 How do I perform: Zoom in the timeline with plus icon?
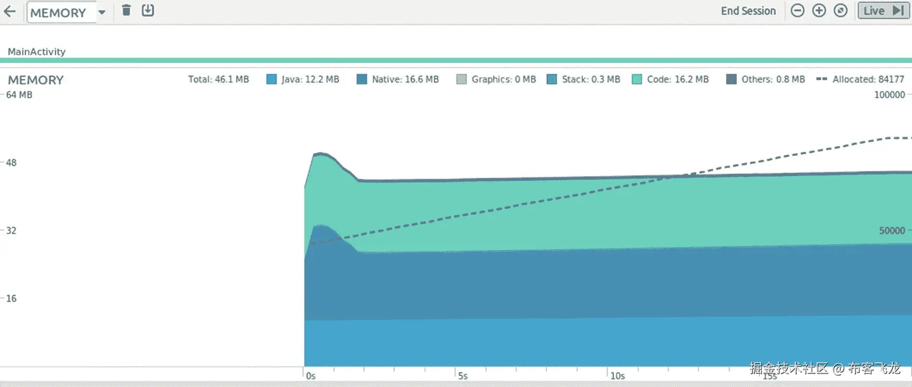[819, 11]
